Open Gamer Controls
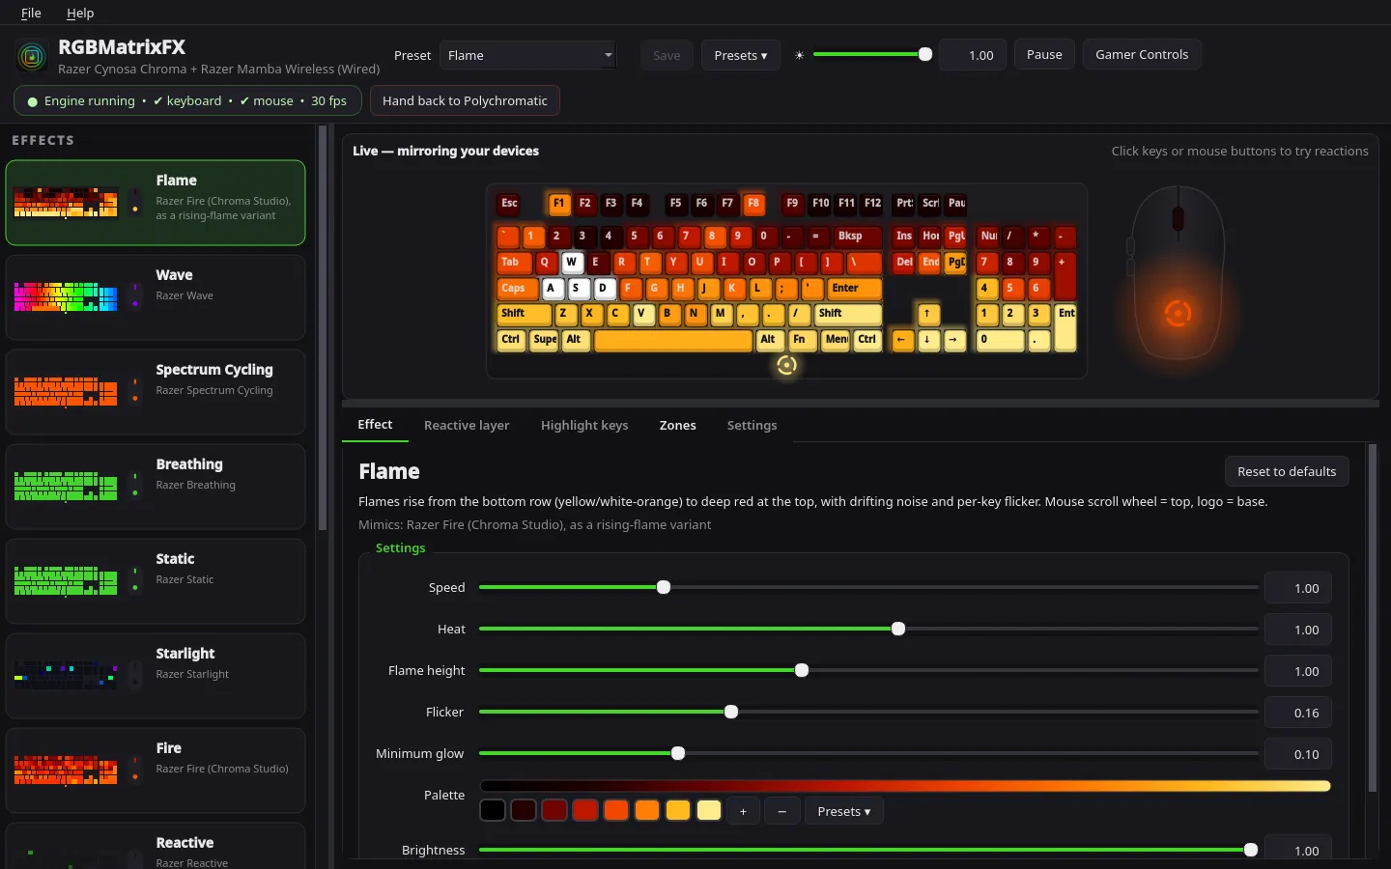Screen dimensions: 1391x869 pyautogui.click(x=1142, y=54)
